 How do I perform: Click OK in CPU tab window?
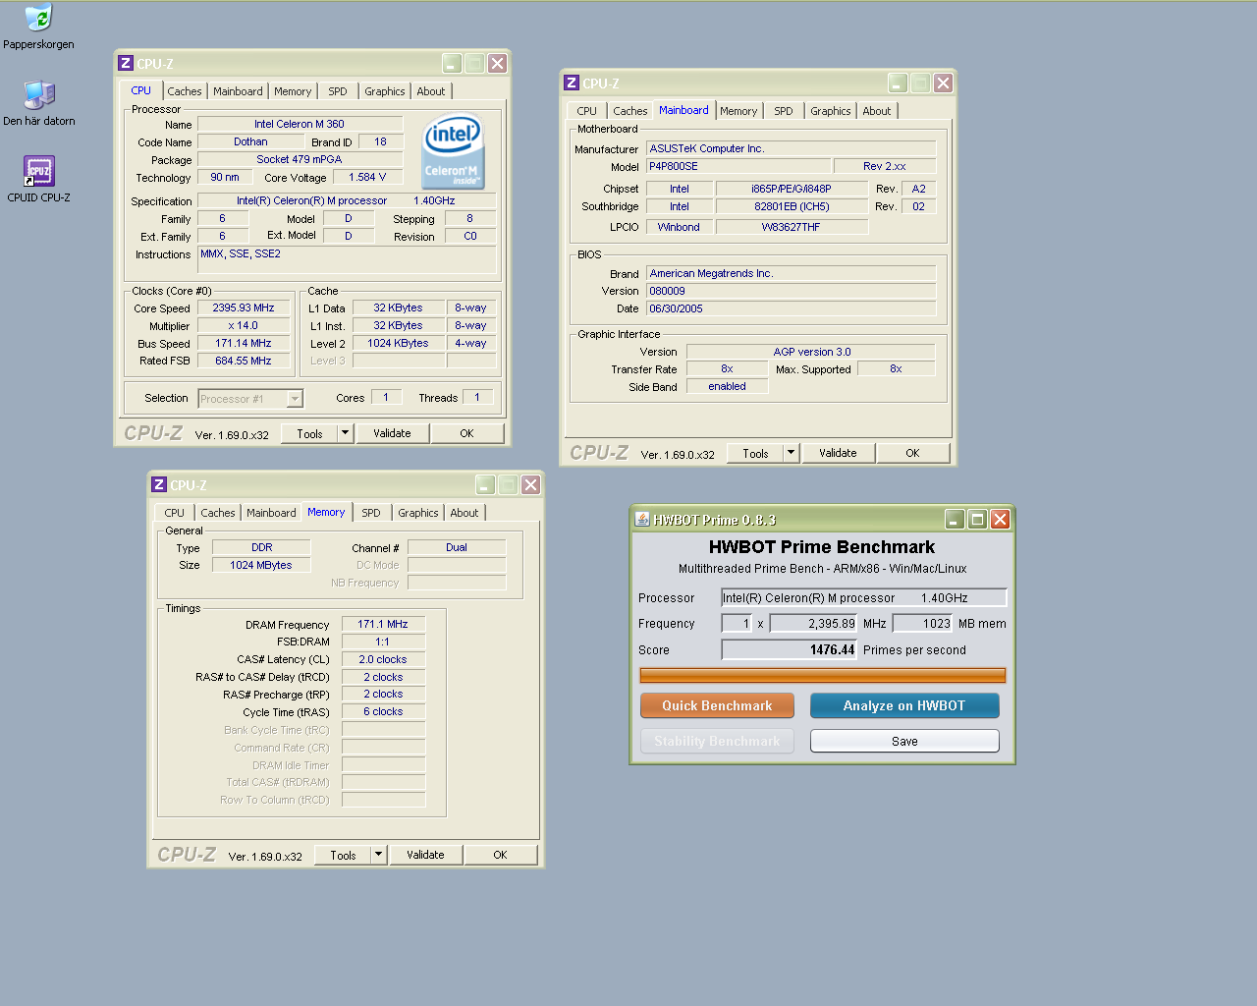coord(466,433)
